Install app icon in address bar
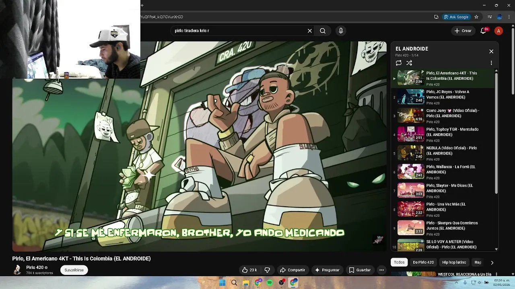 coord(436,17)
